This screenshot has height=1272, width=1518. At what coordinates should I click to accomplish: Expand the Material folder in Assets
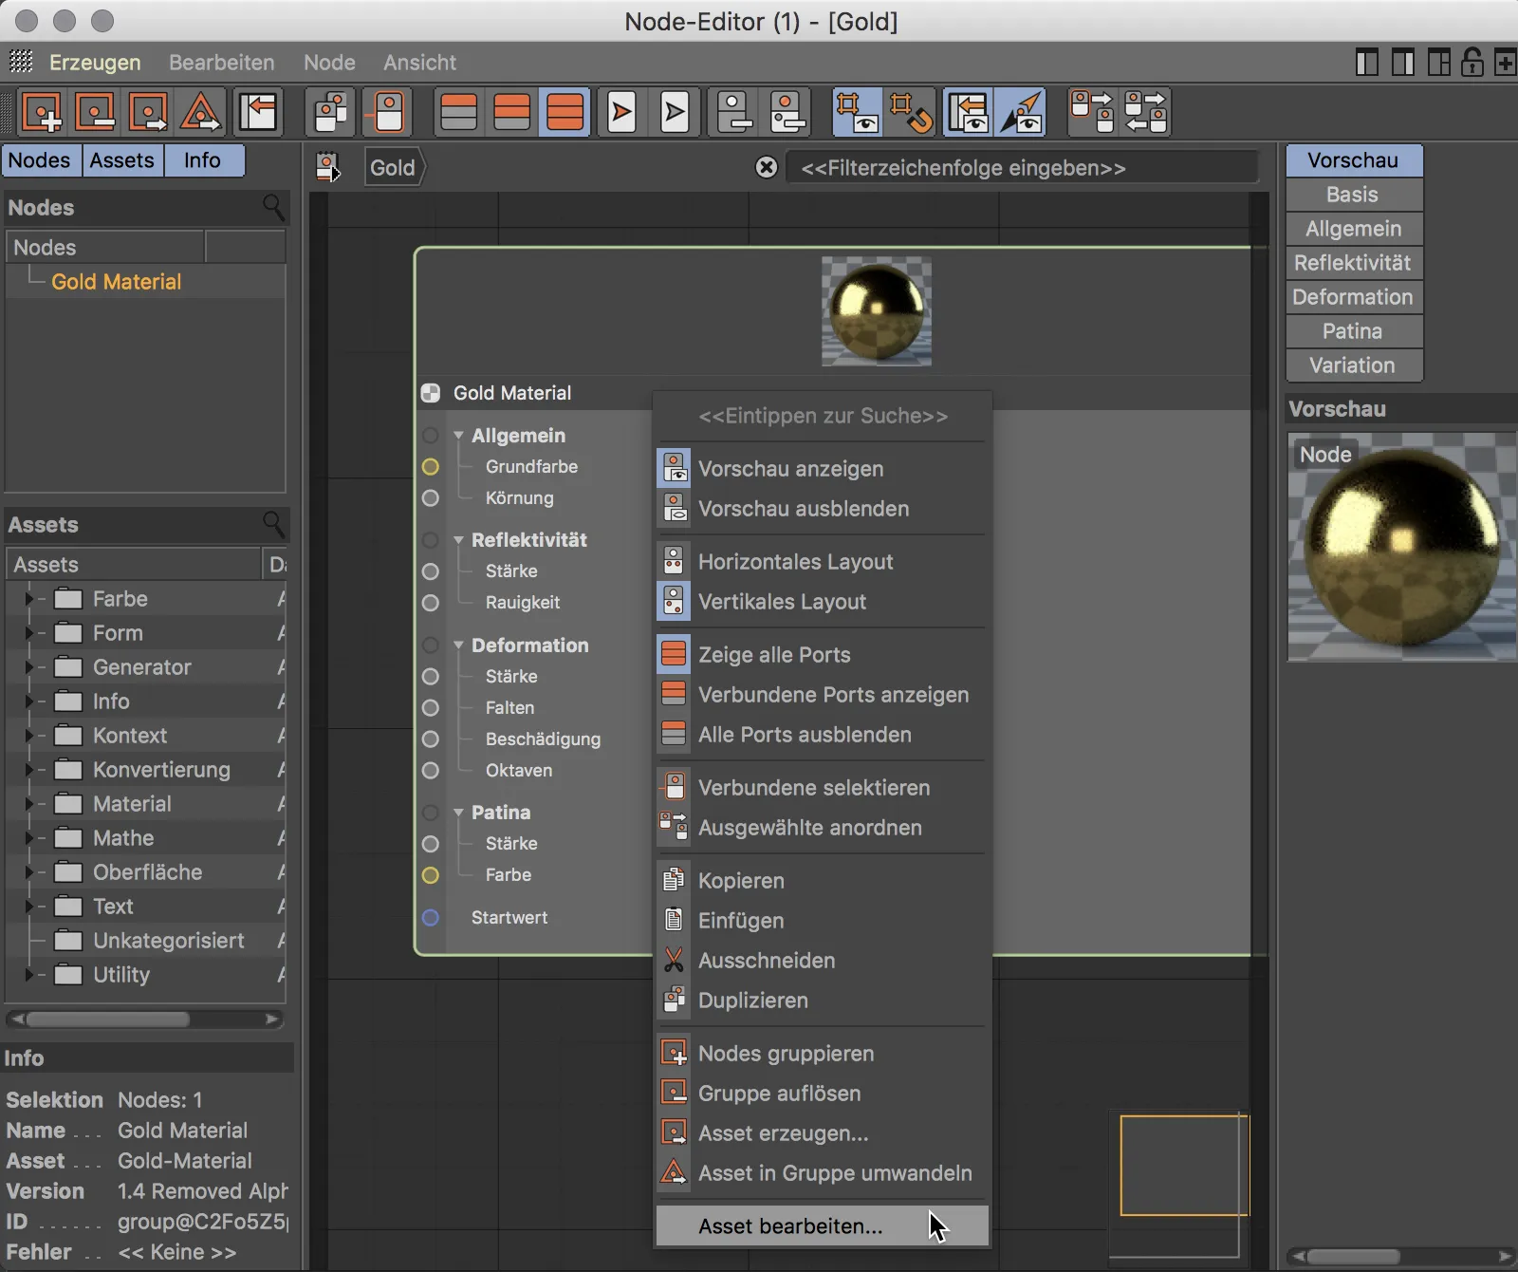(x=30, y=804)
